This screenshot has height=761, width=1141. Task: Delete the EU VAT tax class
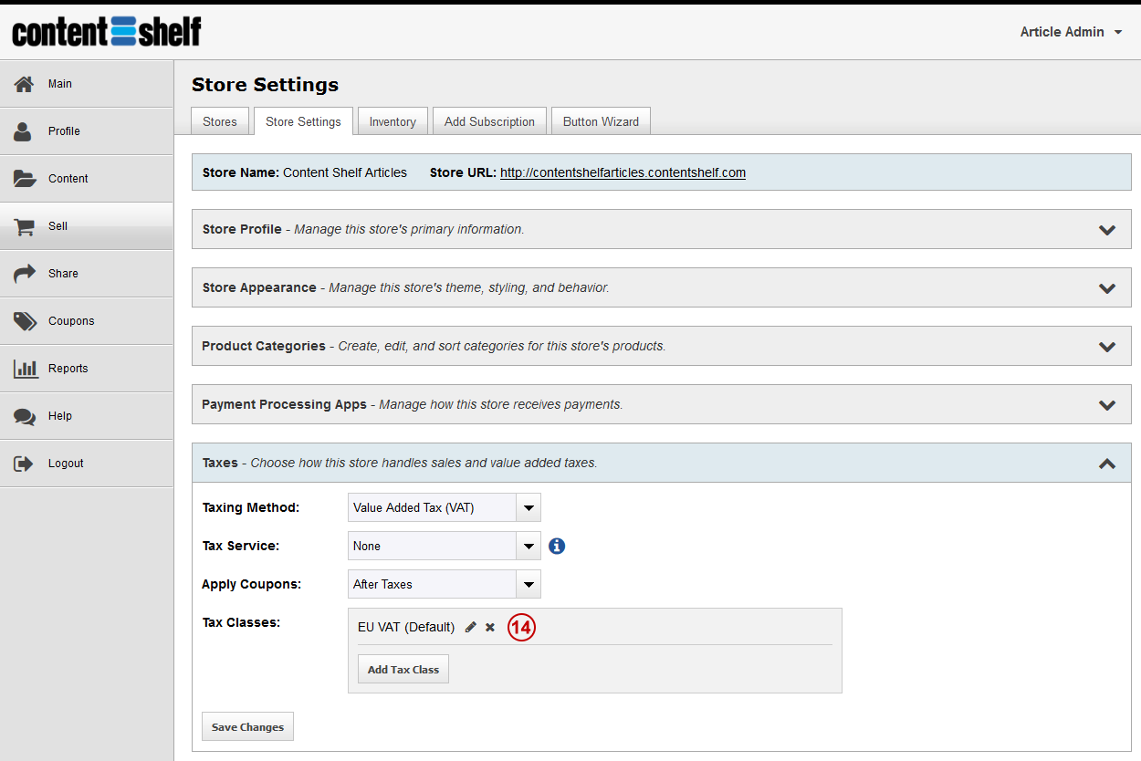click(490, 627)
